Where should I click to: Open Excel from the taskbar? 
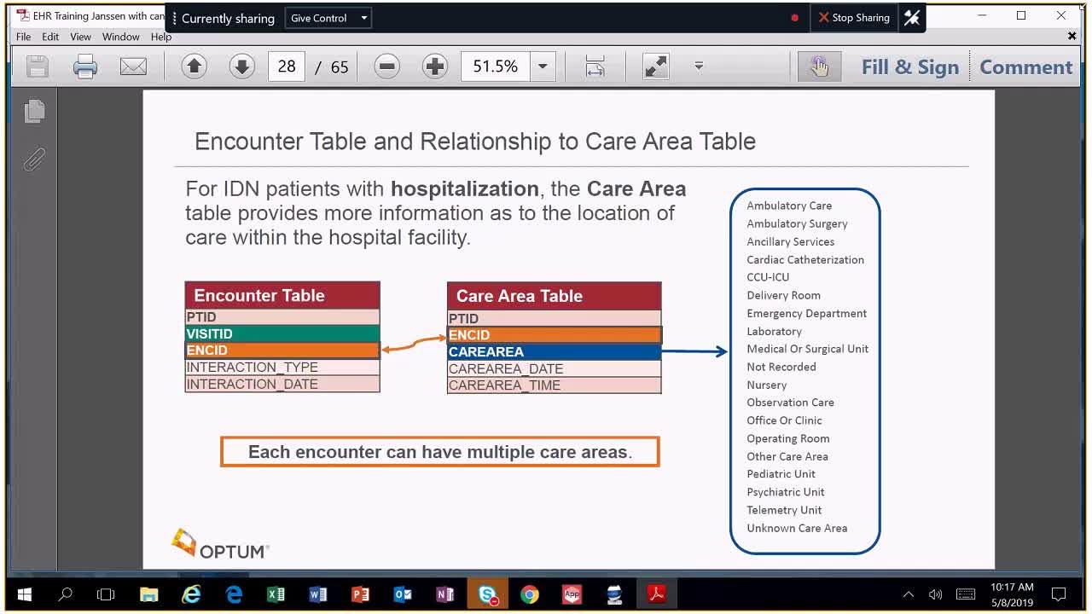pos(276,594)
